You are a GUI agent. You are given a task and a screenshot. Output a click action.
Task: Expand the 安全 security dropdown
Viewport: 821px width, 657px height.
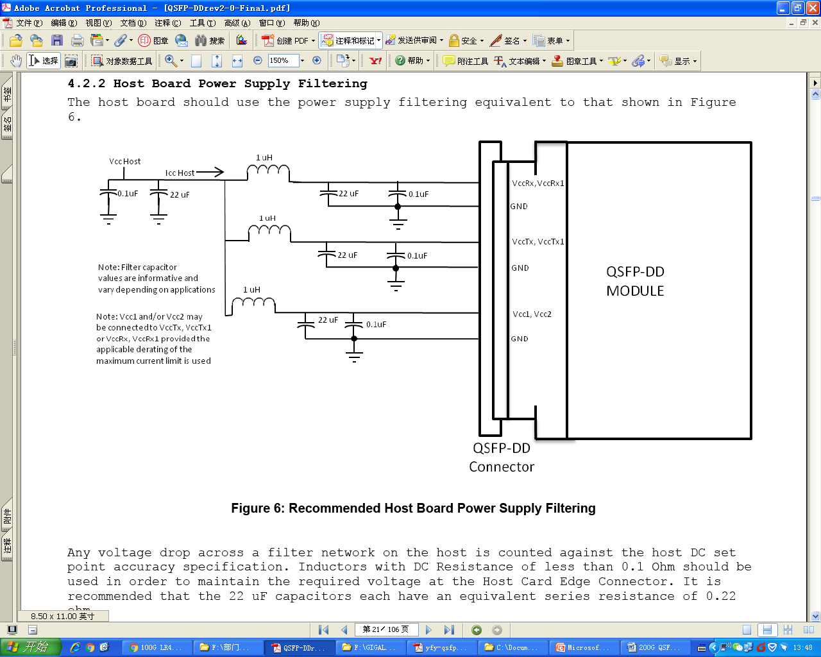[482, 41]
